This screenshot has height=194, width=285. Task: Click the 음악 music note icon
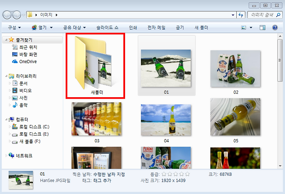[15, 105]
